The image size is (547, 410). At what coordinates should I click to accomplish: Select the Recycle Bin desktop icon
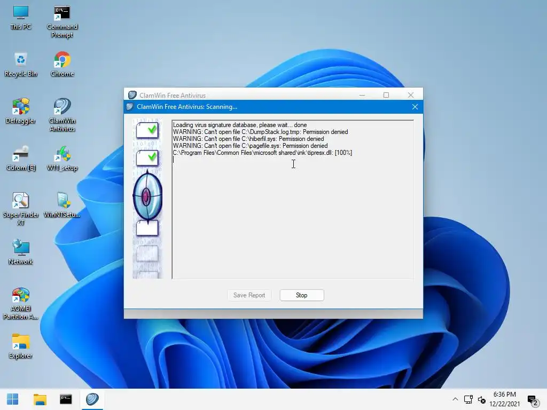click(x=21, y=65)
